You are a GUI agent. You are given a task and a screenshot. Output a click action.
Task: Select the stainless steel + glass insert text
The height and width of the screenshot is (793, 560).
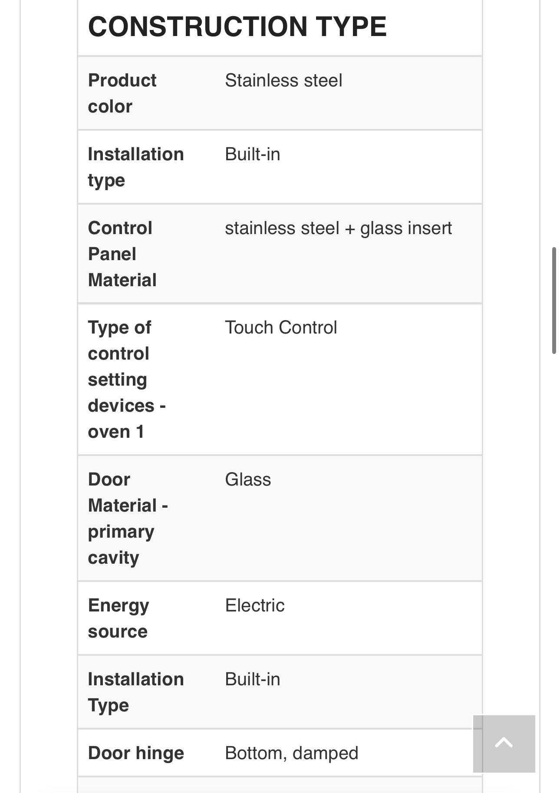click(x=338, y=228)
